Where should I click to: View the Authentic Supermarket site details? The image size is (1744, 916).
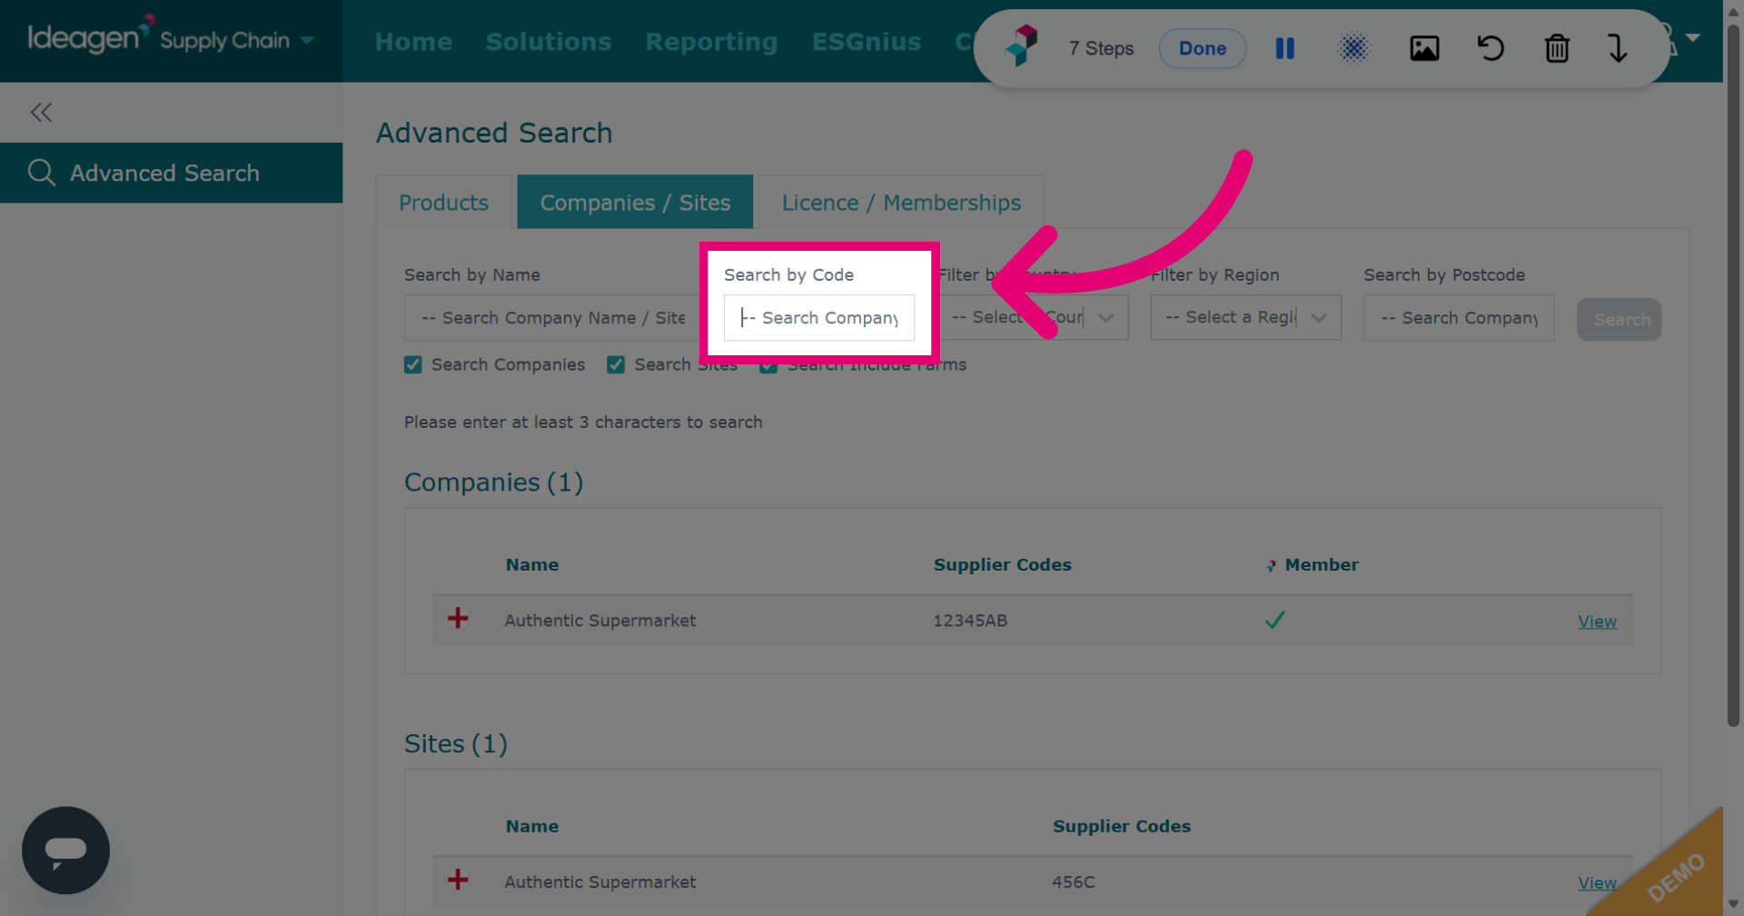click(x=1597, y=883)
